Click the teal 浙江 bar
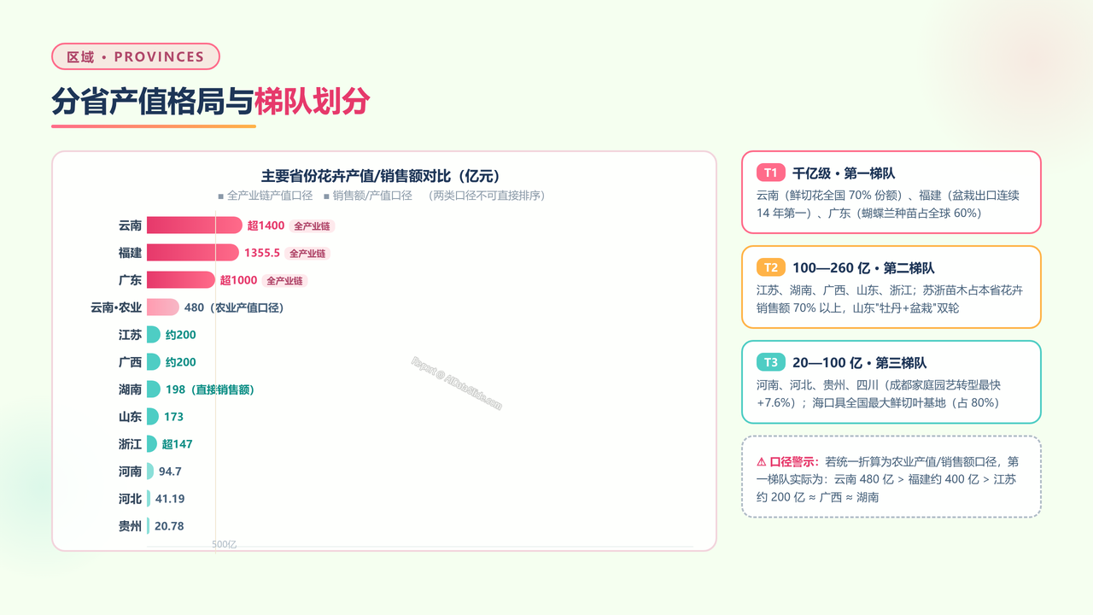Screen dimensions: 1093x615 tap(152, 444)
